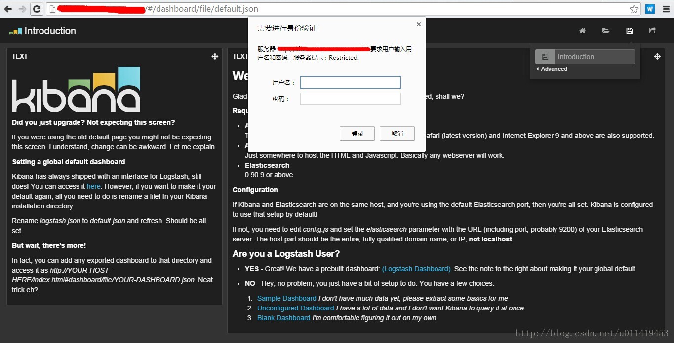Image resolution: width=674 pixels, height=343 pixels.
Task: Focus the 用户名 username field
Action: [351, 82]
